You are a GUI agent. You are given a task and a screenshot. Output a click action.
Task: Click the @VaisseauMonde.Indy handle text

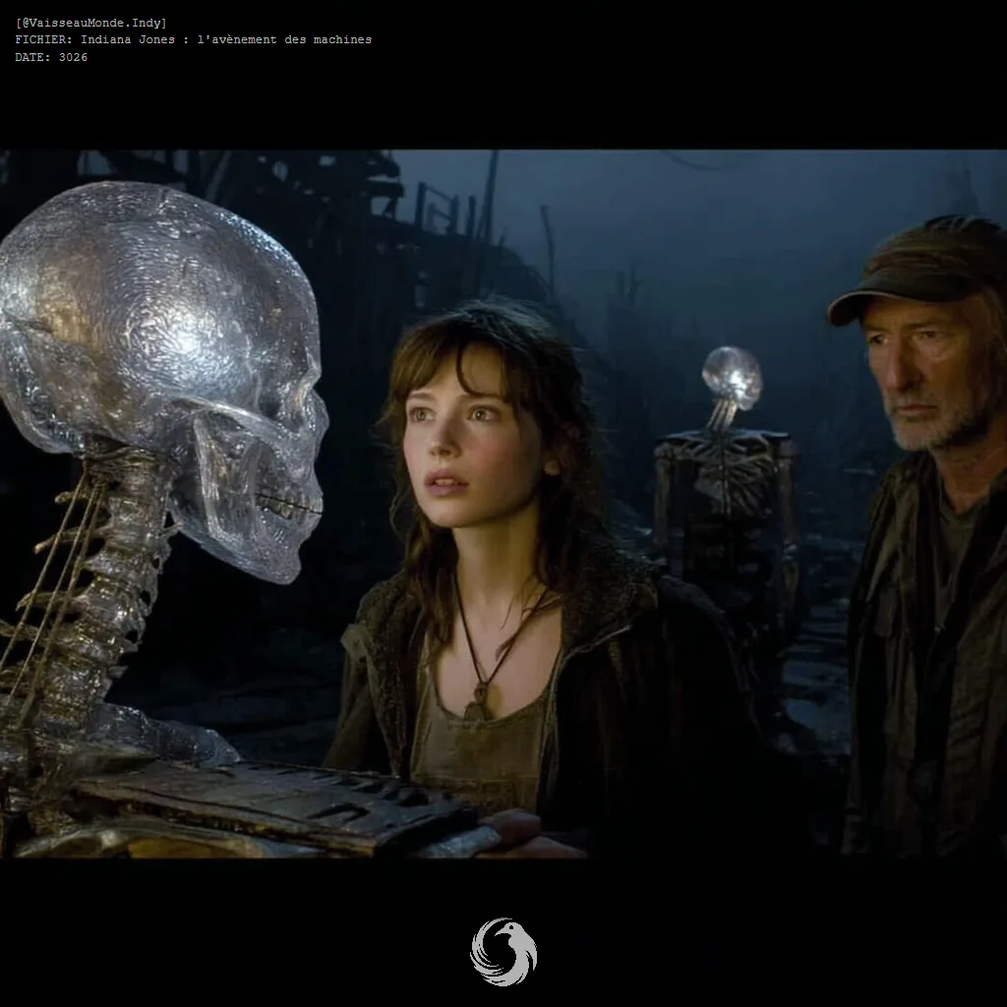pos(90,24)
